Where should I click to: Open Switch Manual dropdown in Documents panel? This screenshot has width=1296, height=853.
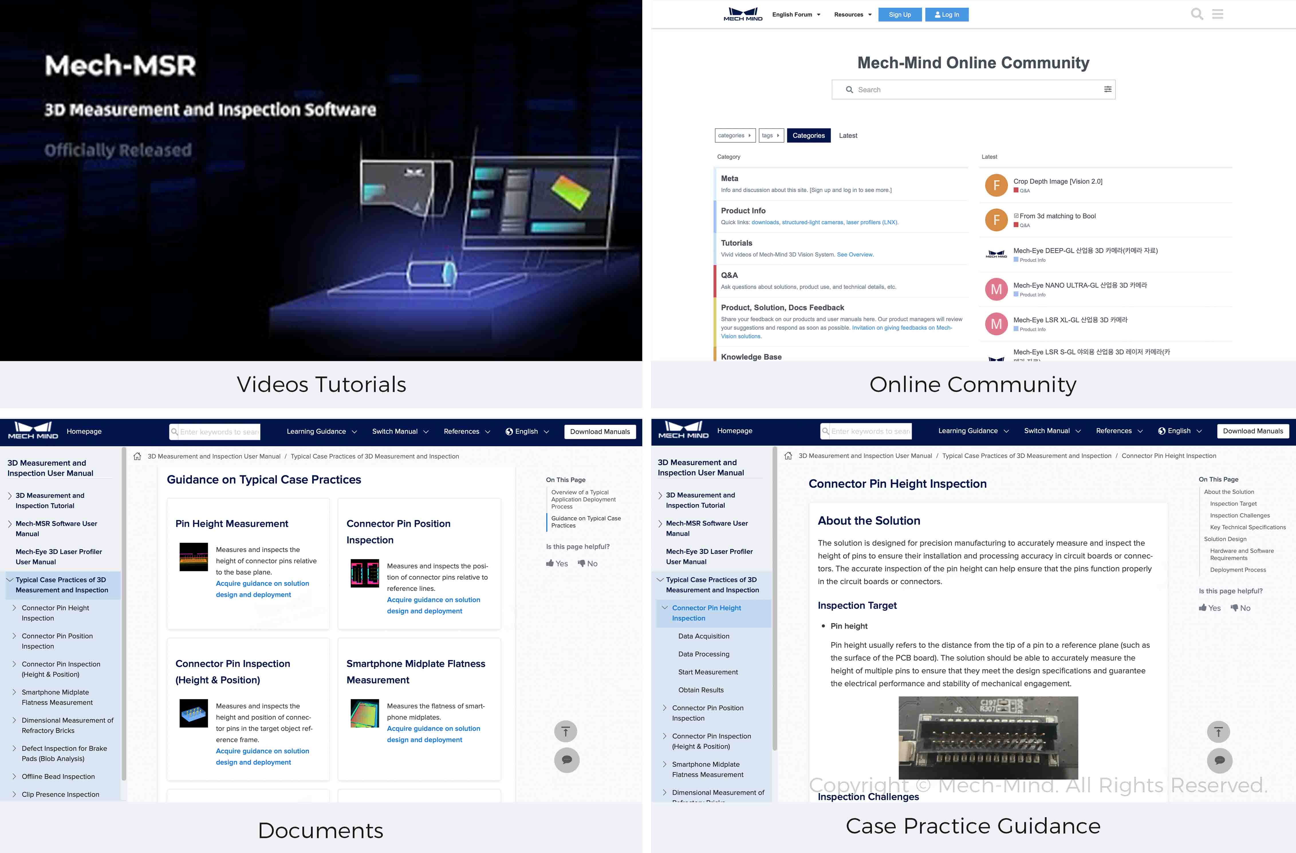400,432
